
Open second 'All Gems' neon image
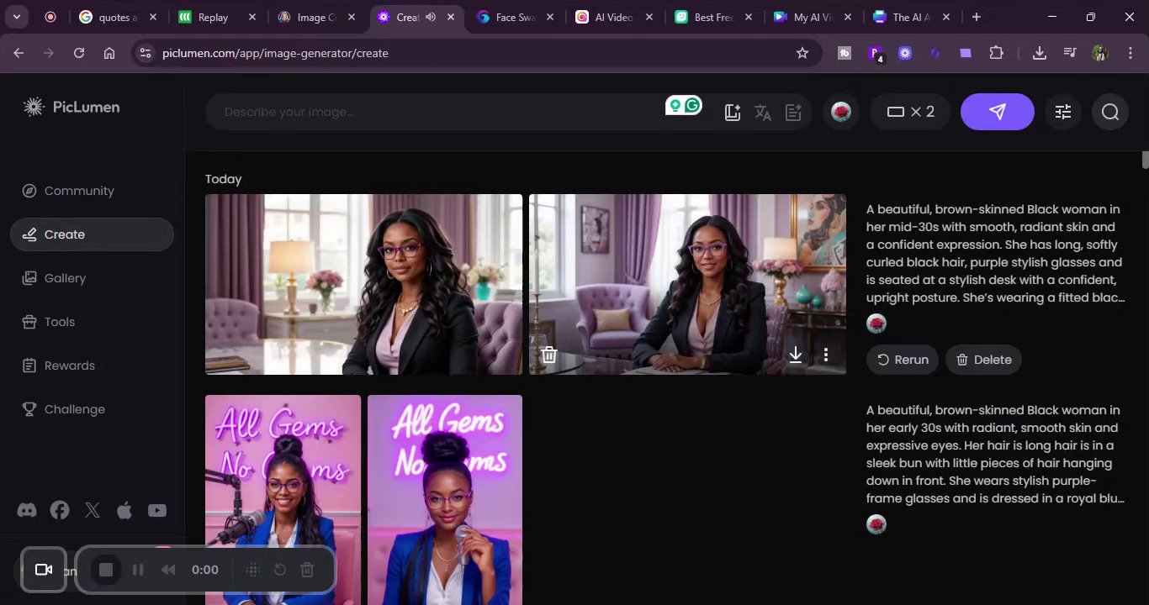tap(445, 500)
